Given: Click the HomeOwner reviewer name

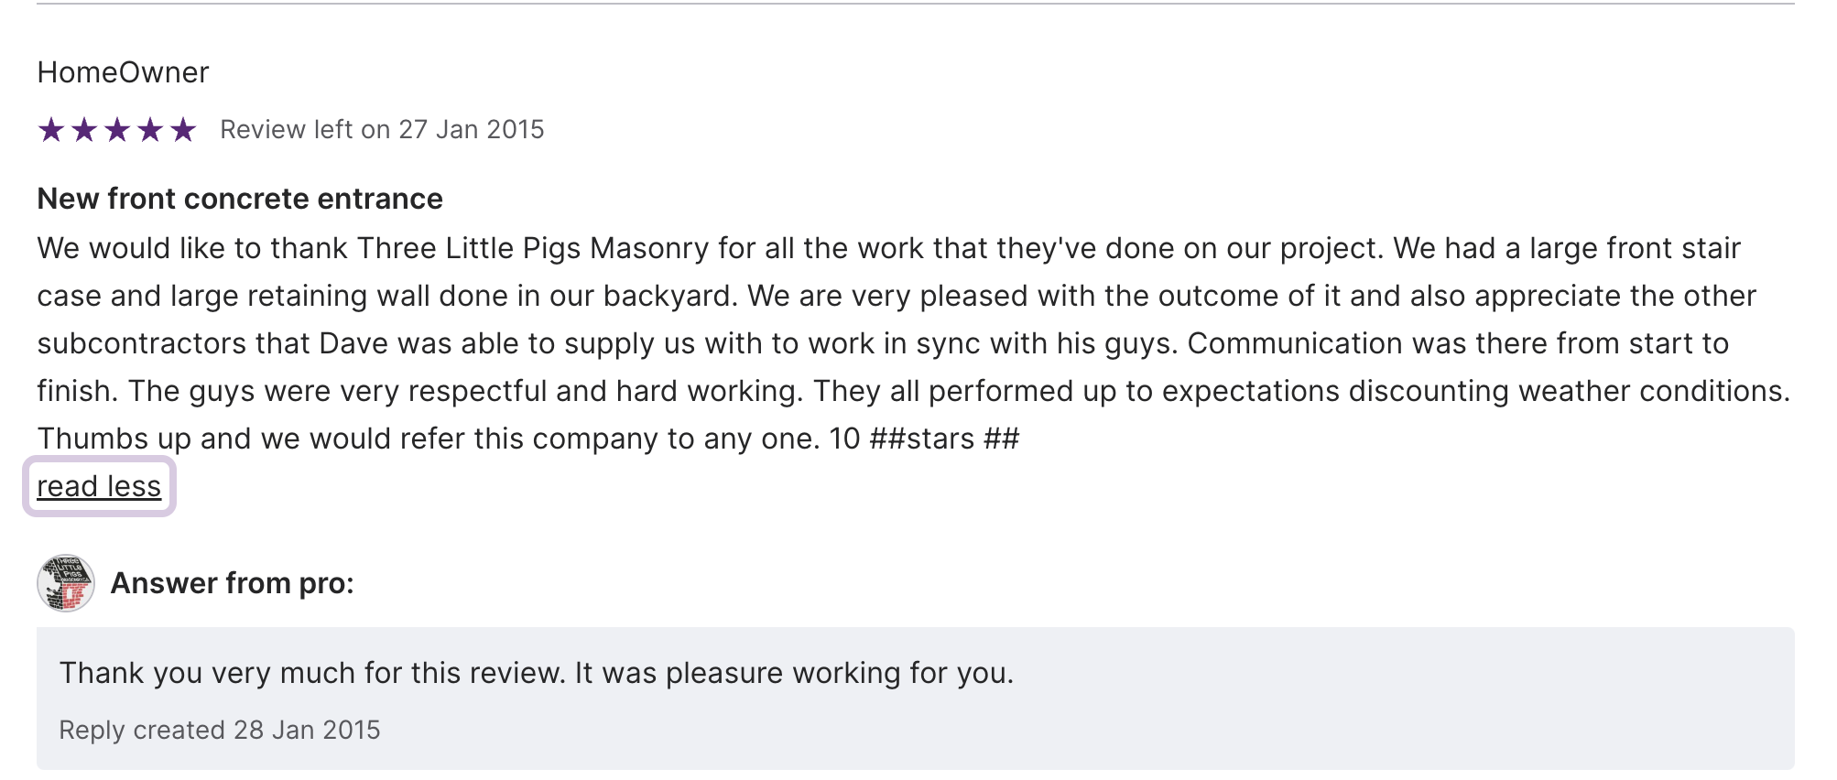Looking at the screenshot, I should click(x=123, y=72).
